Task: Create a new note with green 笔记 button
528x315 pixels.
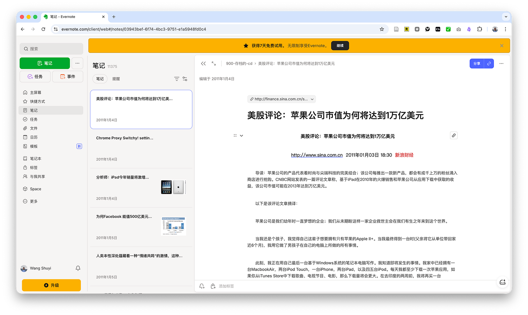Action: 45,63
